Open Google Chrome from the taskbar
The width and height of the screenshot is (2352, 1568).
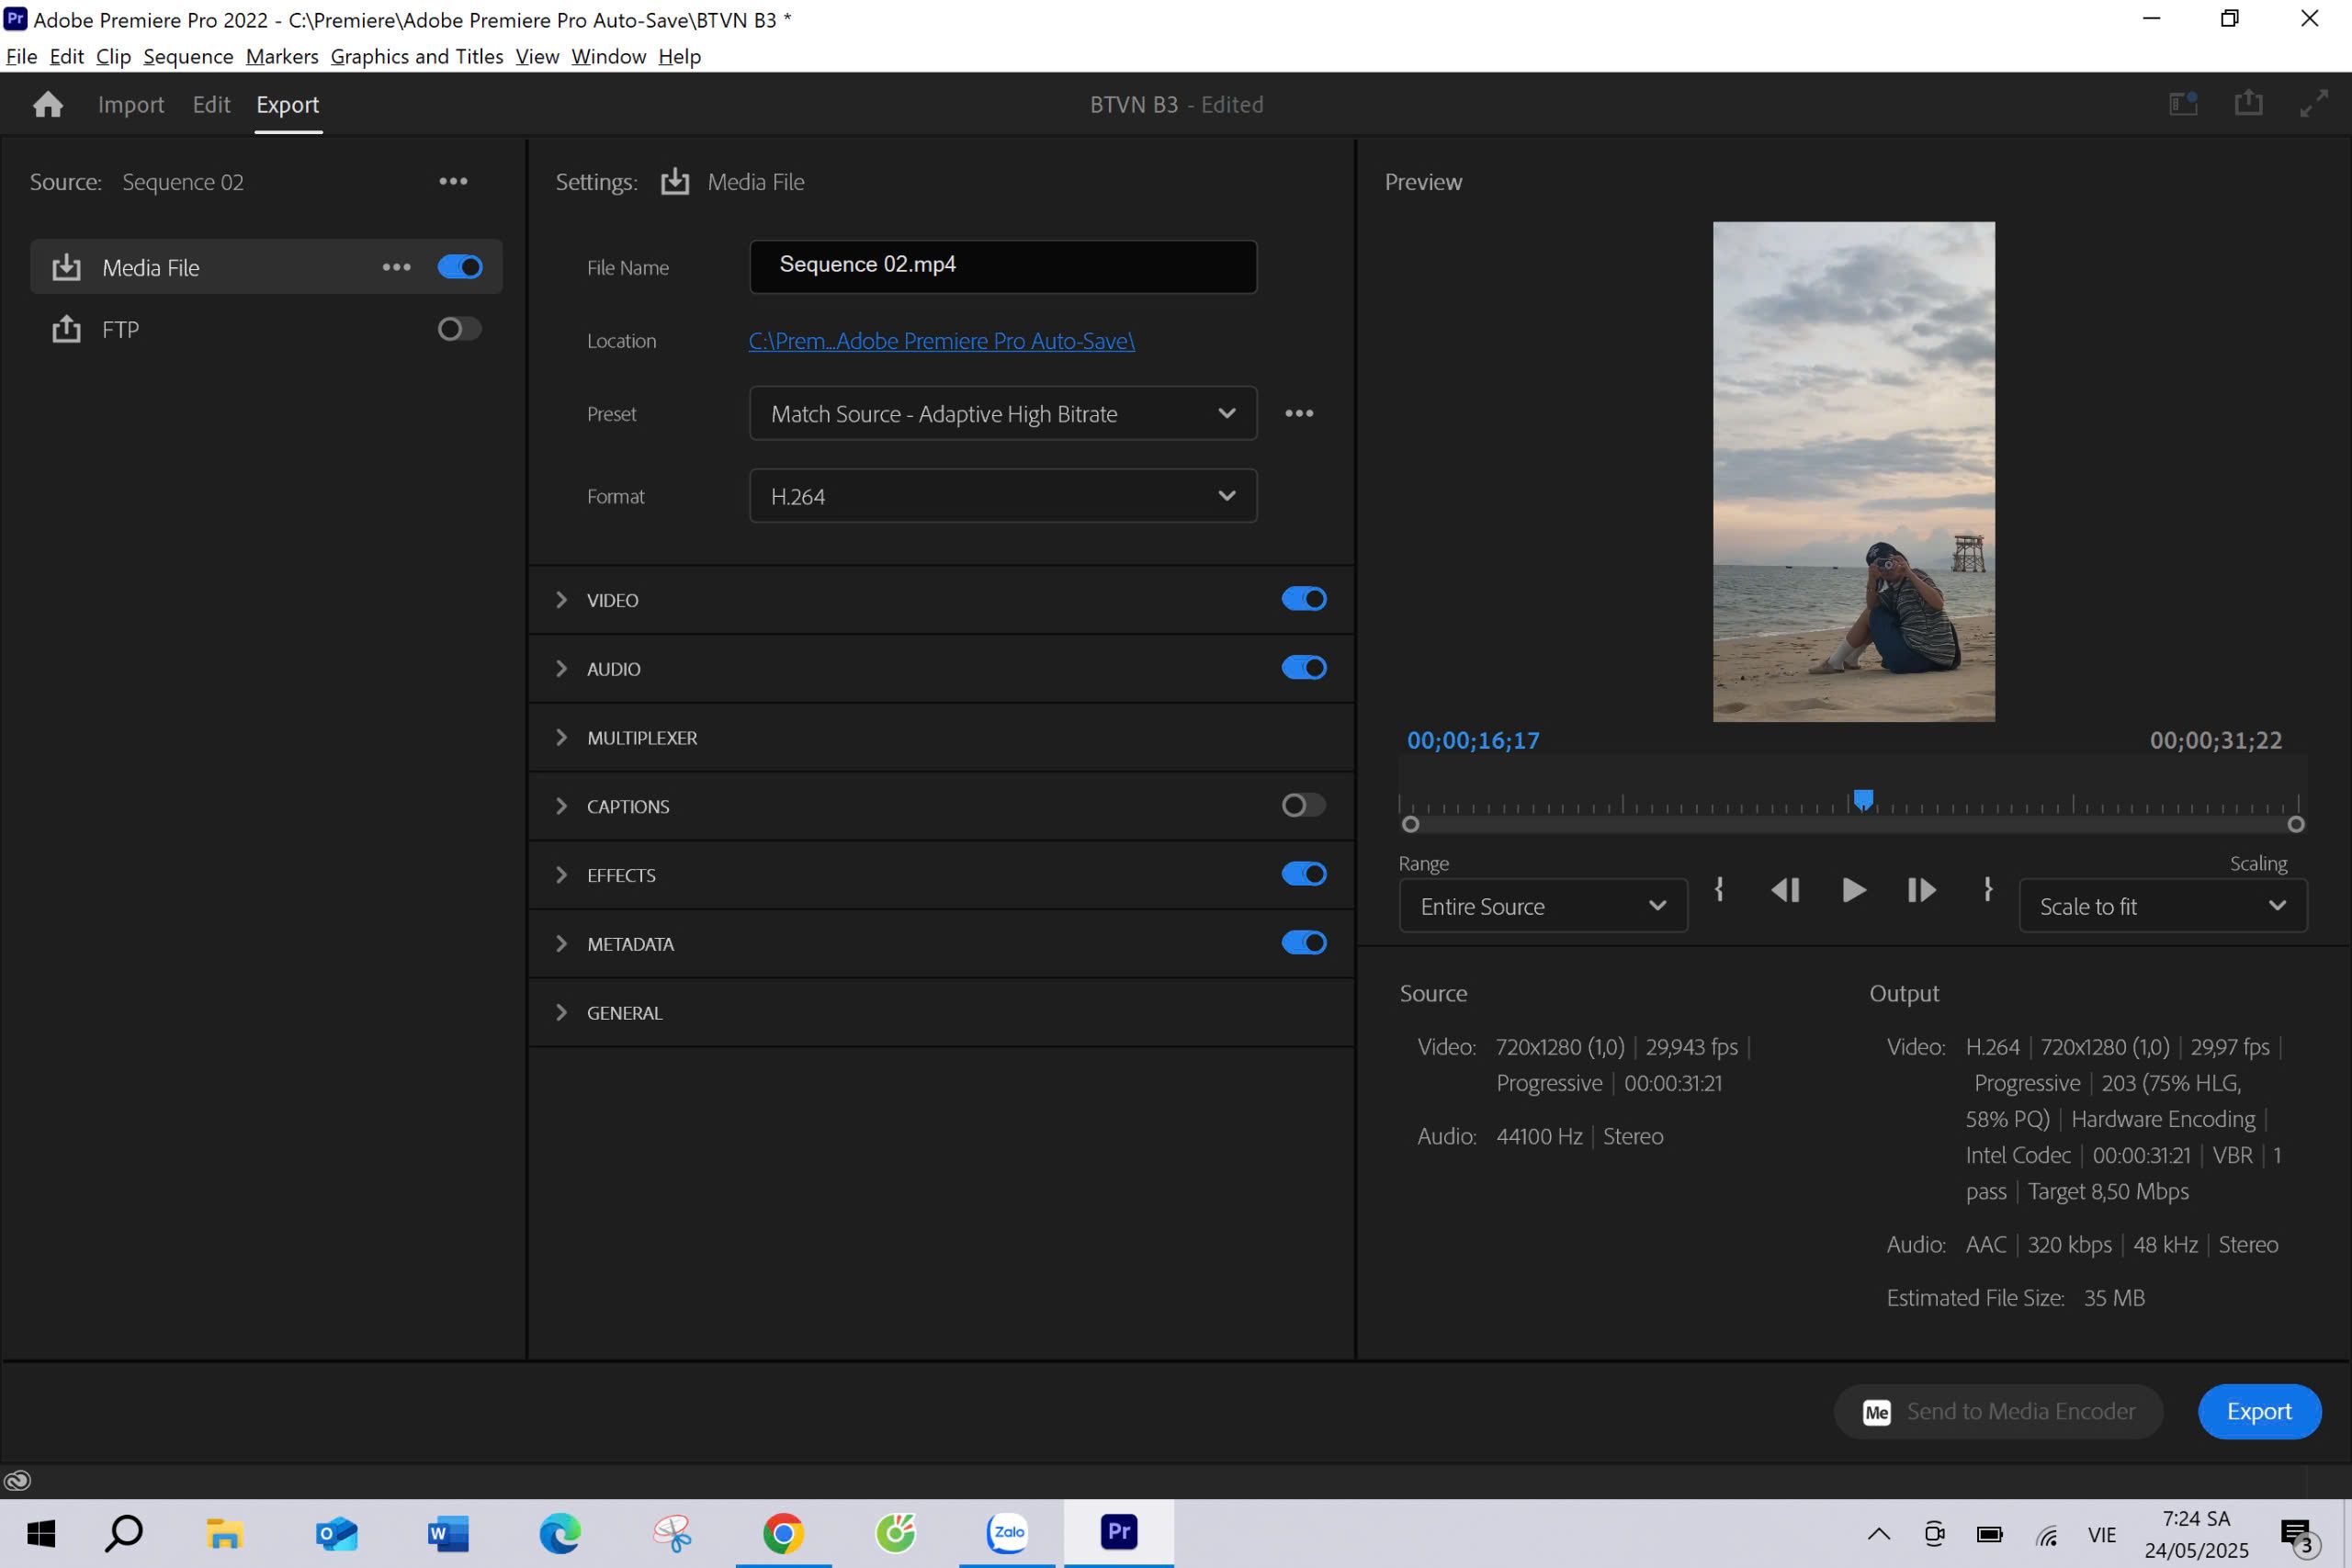pyautogui.click(x=783, y=1532)
